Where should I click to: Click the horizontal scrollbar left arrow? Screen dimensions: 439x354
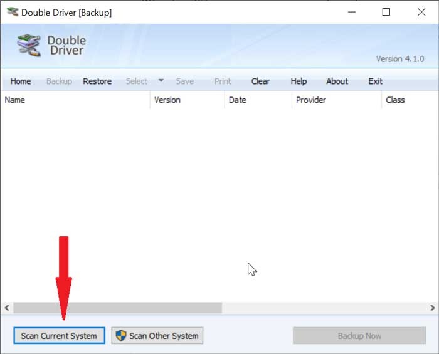pos(7,308)
